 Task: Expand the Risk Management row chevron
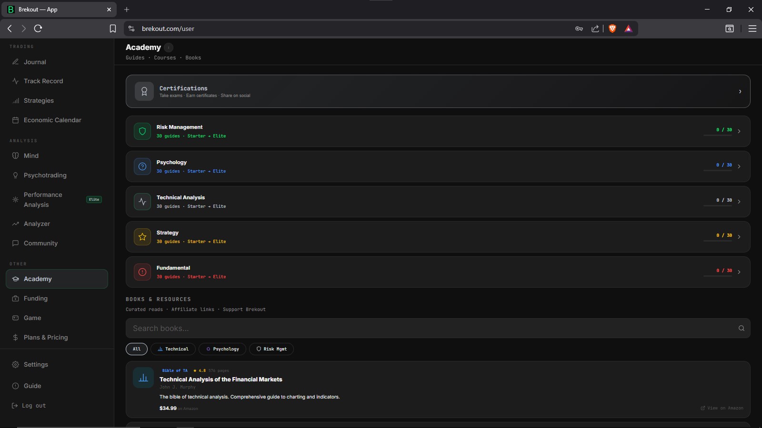[739, 131]
